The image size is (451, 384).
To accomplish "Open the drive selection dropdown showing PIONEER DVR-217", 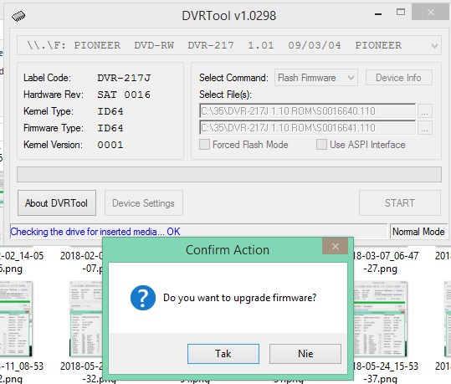I will click(229, 45).
